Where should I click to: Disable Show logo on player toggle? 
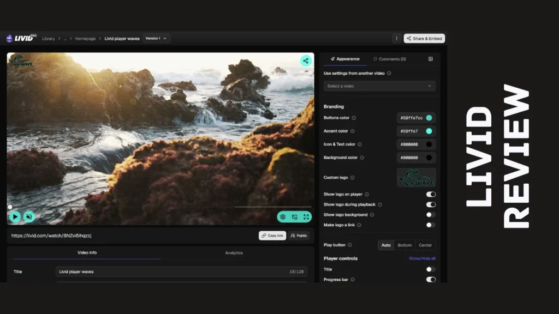point(431,195)
